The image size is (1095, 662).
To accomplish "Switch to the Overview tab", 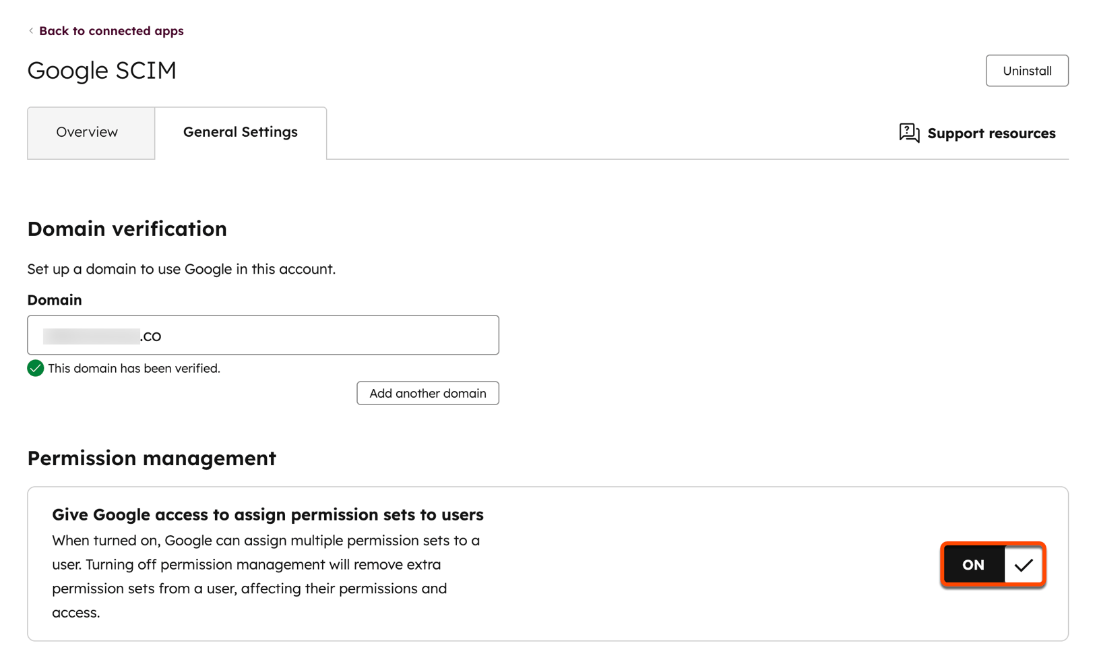I will [86, 132].
